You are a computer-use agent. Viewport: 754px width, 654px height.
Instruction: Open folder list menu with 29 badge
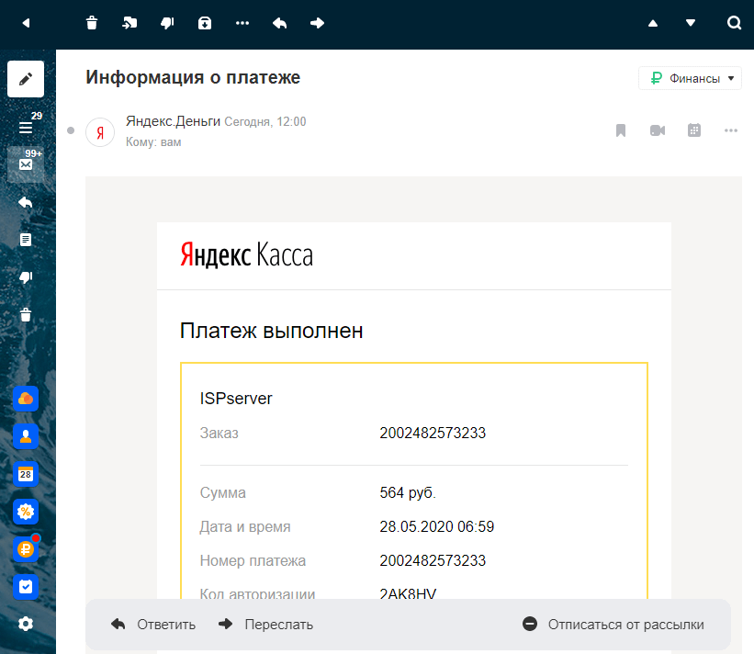pos(26,127)
